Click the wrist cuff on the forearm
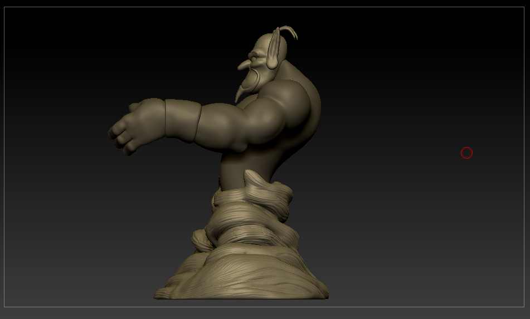This screenshot has height=319, width=530. click(182, 120)
